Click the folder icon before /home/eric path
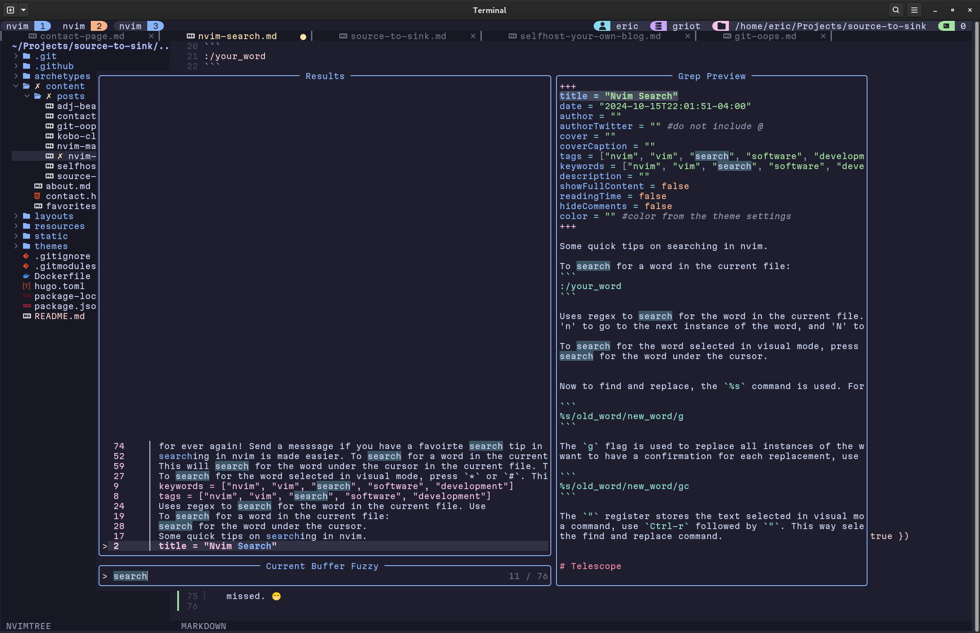Image resolution: width=980 pixels, height=633 pixels. 721,26
